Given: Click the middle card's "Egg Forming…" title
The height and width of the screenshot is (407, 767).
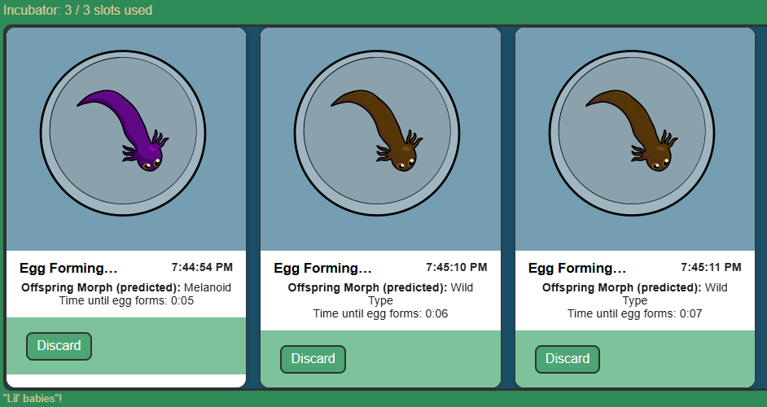Looking at the screenshot, I should tap(322, 268).
